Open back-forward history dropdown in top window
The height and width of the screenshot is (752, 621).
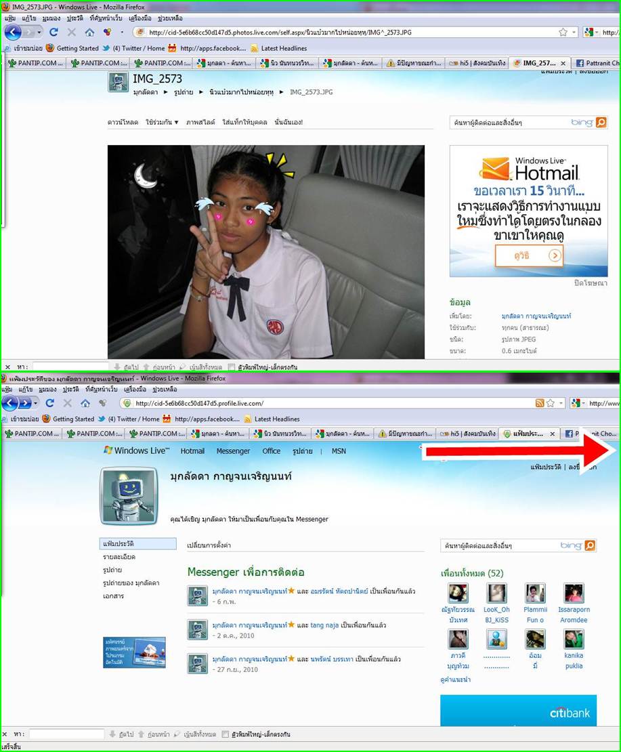tap(39, 32)
